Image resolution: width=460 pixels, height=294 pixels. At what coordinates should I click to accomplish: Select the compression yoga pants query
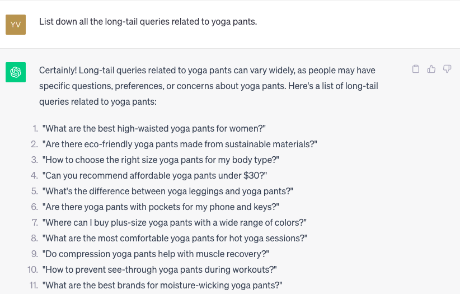click(x=156, y=254)
